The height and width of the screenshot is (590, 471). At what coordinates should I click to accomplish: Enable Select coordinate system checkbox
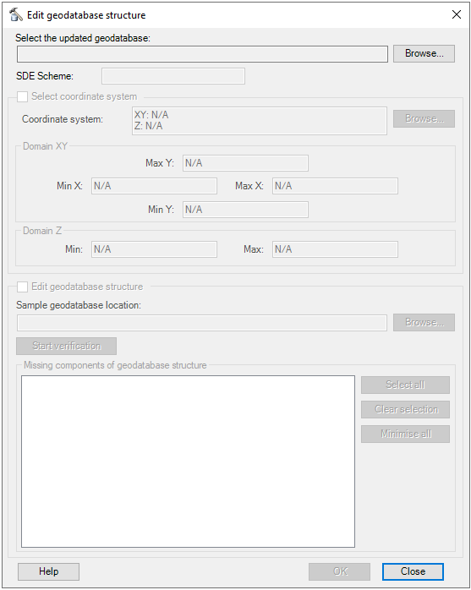(x=22, y=96)
